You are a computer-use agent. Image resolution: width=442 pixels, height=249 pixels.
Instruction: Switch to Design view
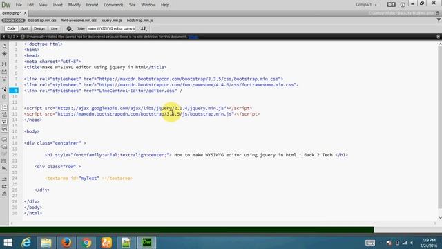(39, 28)
